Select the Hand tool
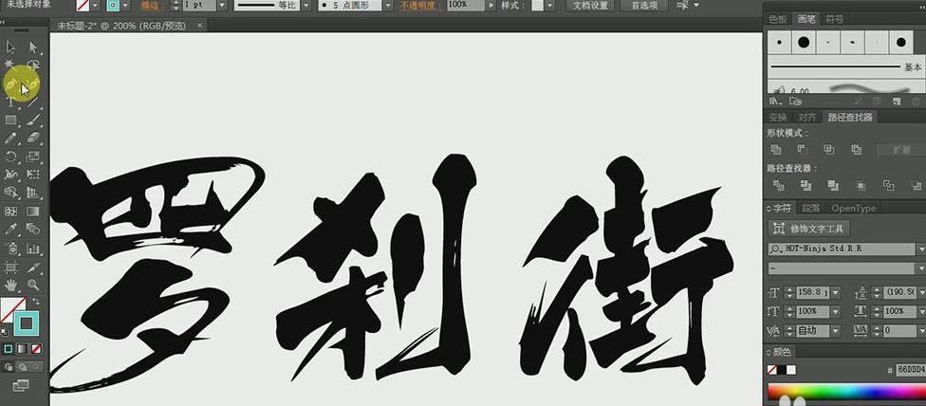 point(11,284)
